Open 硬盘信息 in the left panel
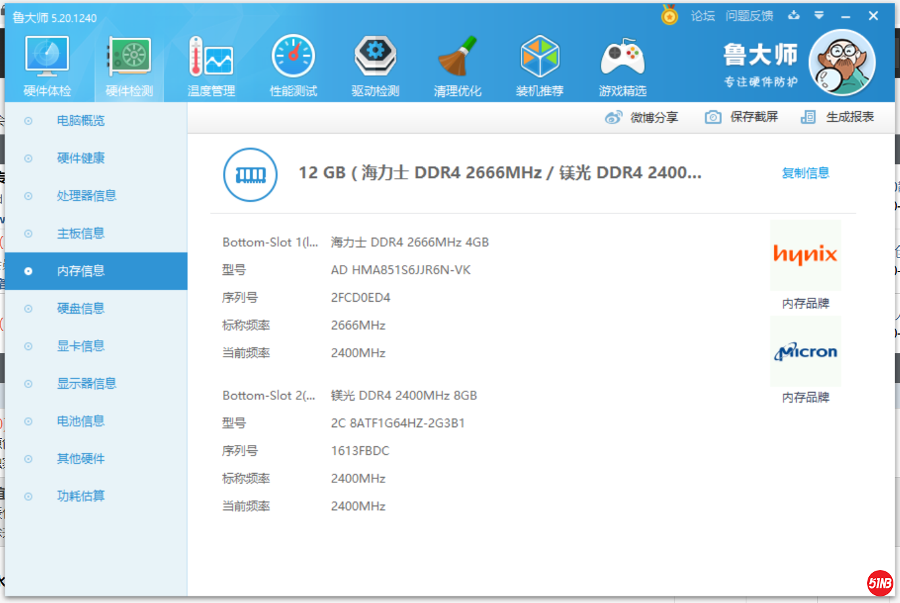900x603 pixels. [80, 308]
